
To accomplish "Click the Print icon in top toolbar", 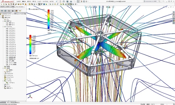I will click(71, 1).
